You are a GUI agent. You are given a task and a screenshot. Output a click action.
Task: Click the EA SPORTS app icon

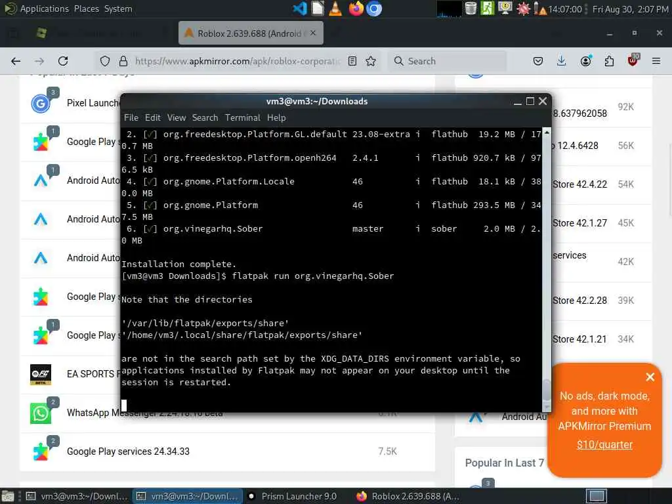coord(40,374)
